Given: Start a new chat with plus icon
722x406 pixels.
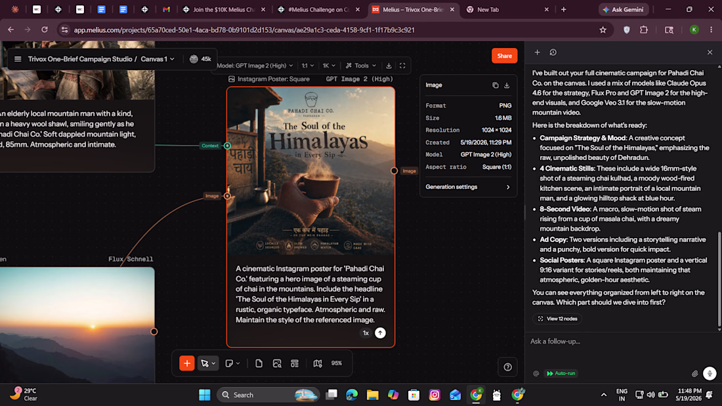Looking at the screenshot, I should (x=537, y=52).
